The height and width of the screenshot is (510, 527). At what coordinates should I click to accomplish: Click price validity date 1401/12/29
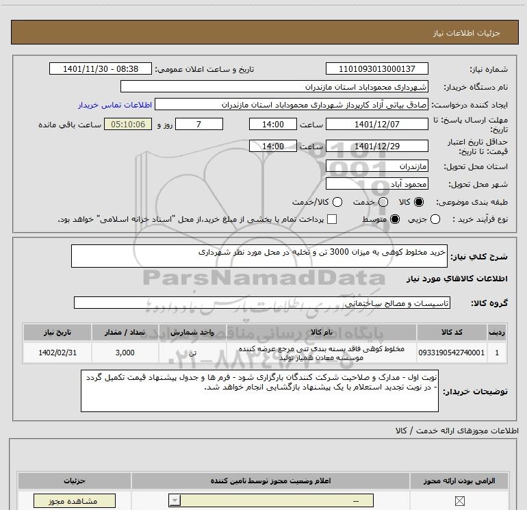coord(376,146)
